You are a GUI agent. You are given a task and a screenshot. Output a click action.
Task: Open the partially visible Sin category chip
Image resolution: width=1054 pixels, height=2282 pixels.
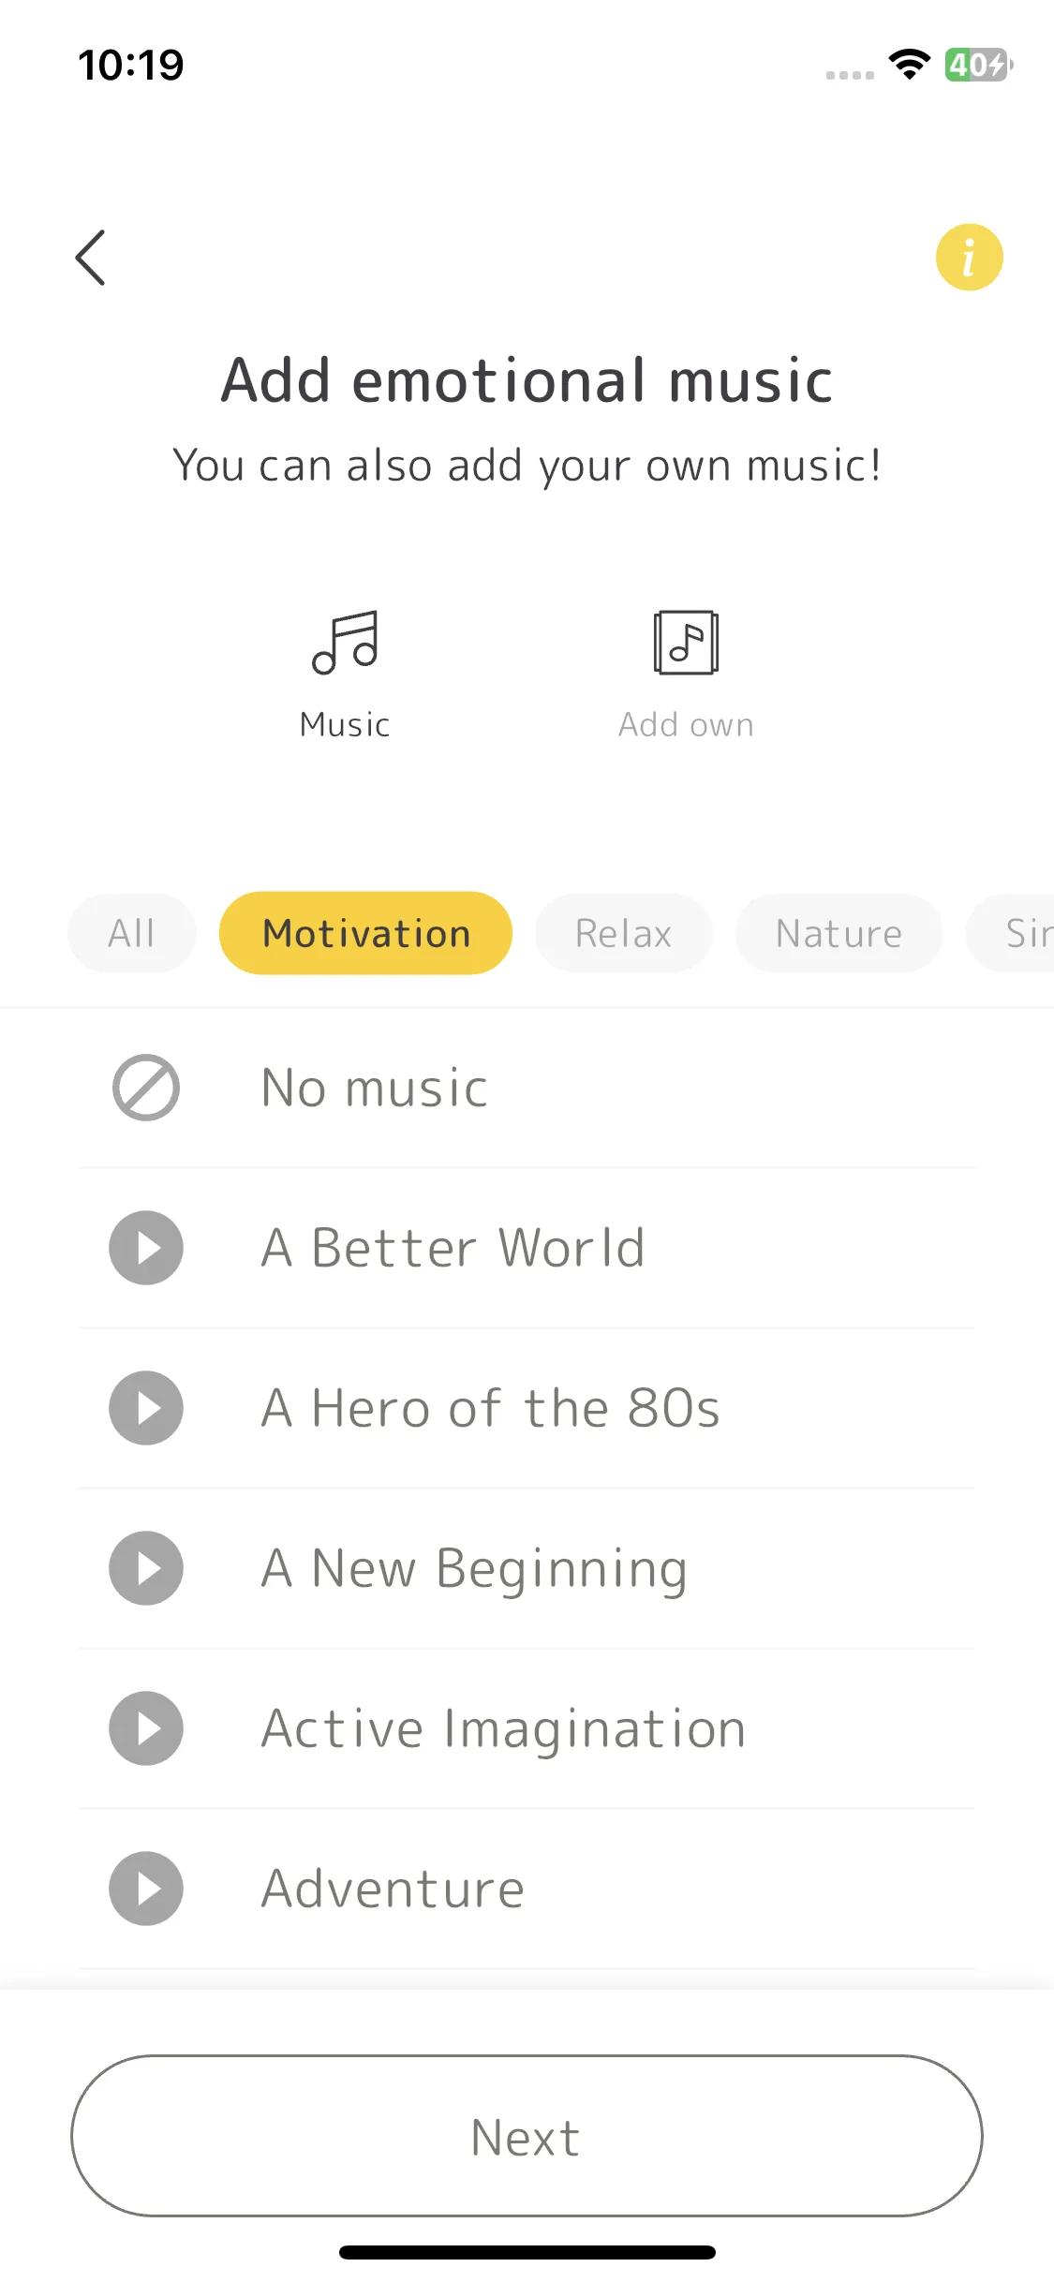point(1011,933)
